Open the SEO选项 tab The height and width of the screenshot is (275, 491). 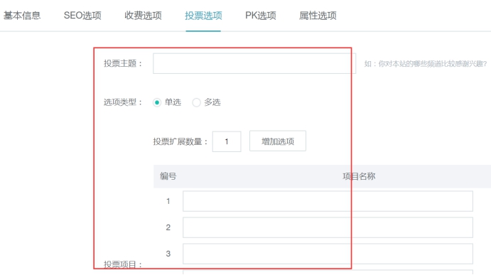point(82,16)
